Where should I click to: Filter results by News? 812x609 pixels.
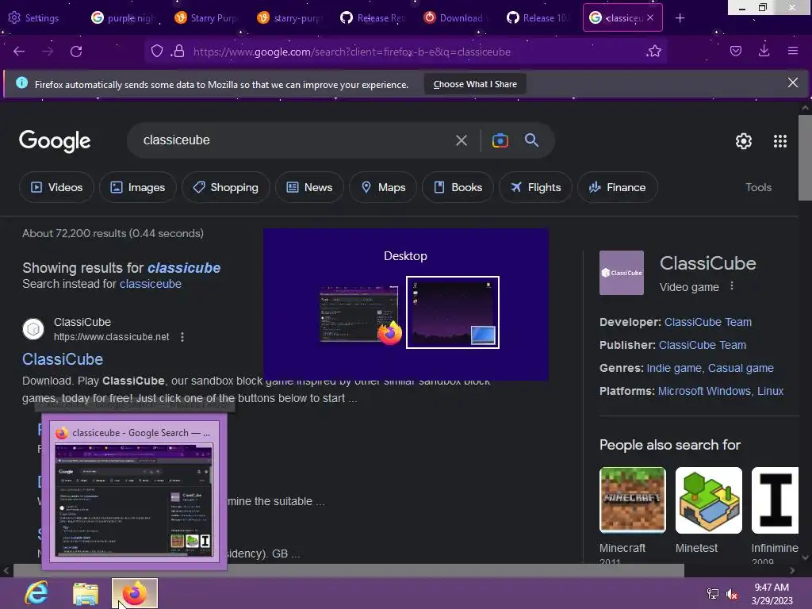tap(309, 187)
